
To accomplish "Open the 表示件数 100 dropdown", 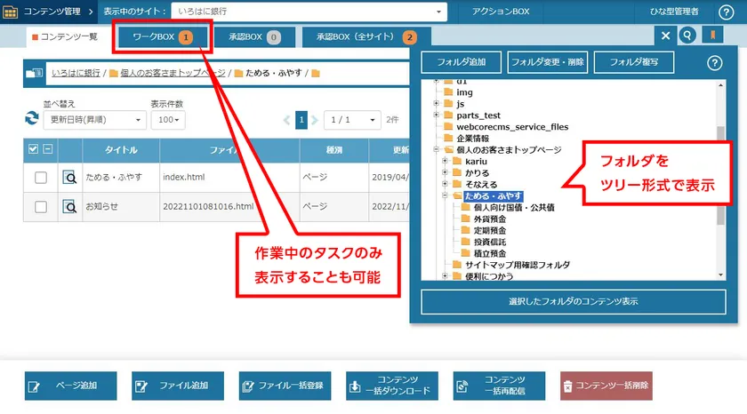I will click(167, 120).
